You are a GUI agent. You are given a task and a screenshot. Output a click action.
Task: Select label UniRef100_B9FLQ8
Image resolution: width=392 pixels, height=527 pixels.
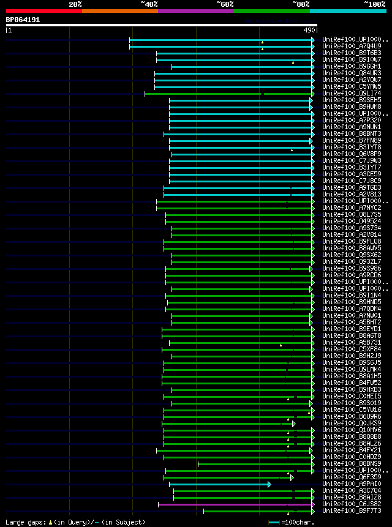click(x=352, y=241)
